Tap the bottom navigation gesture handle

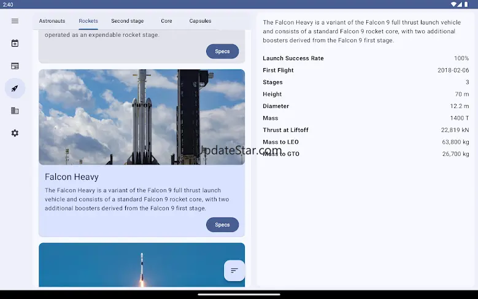coord(239,295)
